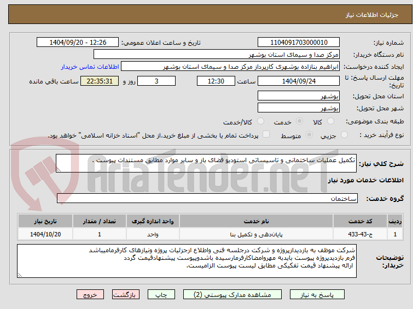Screen dimensions: 413x309
Task: Click the تعداد / مقدار column header
Action: [x=100, y=221]
